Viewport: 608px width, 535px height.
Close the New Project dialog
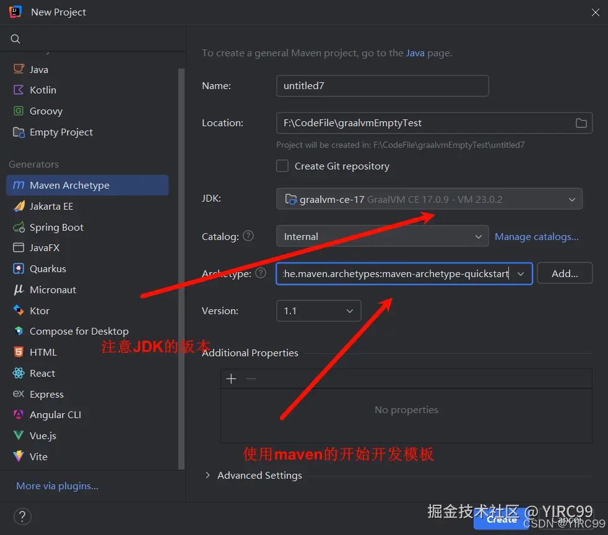(595, 12)
